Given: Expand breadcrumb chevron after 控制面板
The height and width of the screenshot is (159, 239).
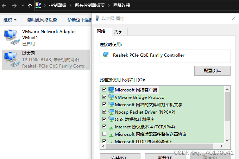Looking at the screenshot, I should (70, 6).
